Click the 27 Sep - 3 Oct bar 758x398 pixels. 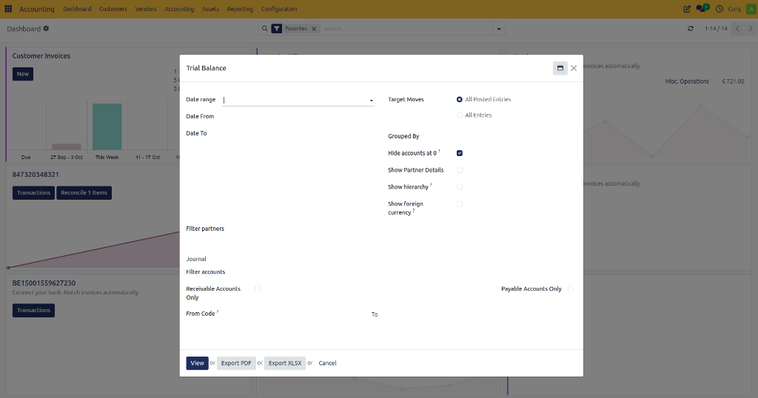(66, 146)
